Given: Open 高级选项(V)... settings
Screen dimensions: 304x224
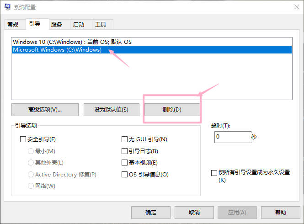Looking at the screenshot, I should pos(45,110).
